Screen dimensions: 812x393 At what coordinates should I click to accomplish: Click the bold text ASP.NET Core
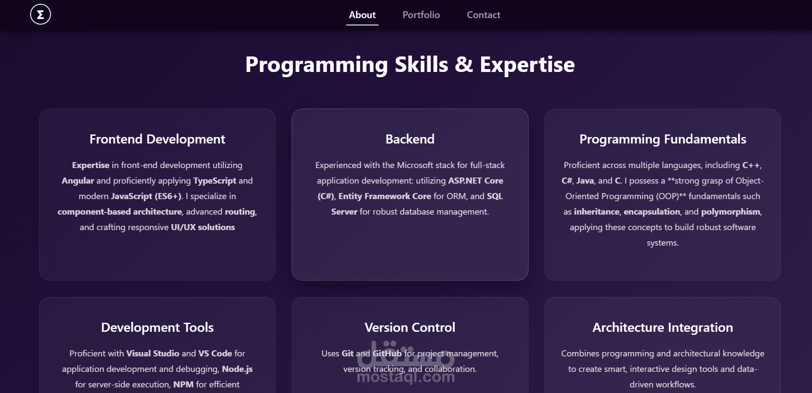(475, 181)
